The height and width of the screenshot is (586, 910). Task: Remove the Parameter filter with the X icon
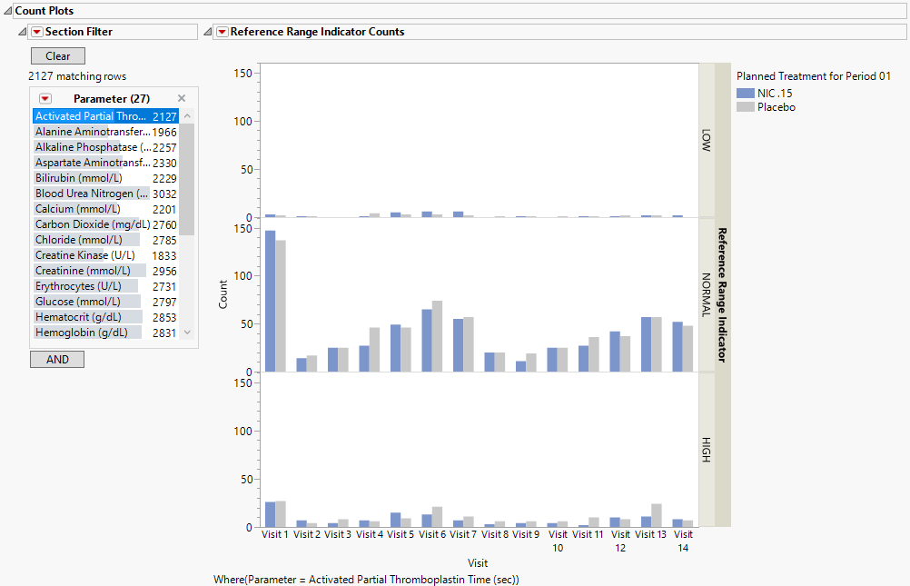point(182,98)
